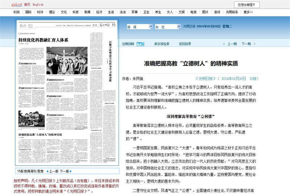Click 返回目录 to return to index
Image resolution: width=290 pixels, height=195 pixels.
tap(185, 44)
